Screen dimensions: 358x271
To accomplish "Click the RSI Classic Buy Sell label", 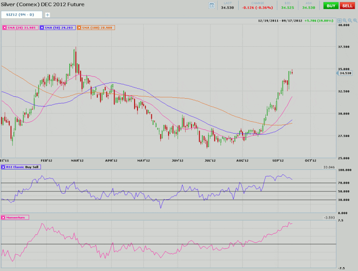I will coord(23,167).
